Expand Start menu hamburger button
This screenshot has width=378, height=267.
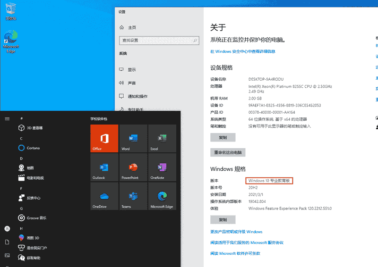(x=7, y=119)
